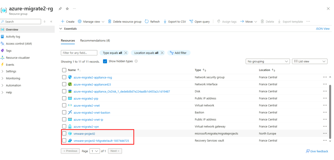Image resolution: width=334 pixels, height=160 pixels.
Task: Toggle Show hidden types checkbox
Action: tap(105, 61)
